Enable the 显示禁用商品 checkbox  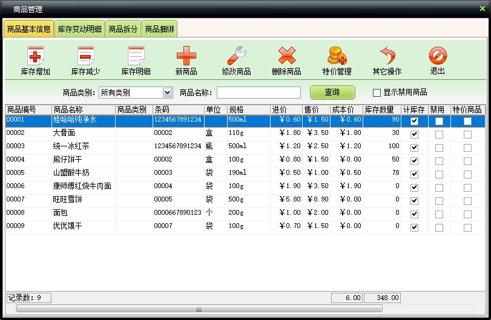tap(377, 93)
